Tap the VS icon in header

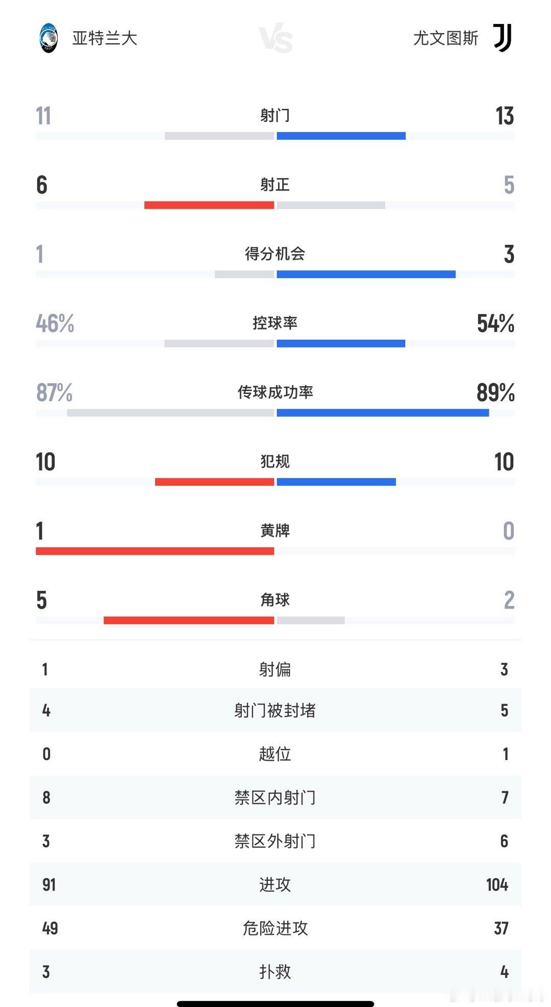[x=275, y=40]
